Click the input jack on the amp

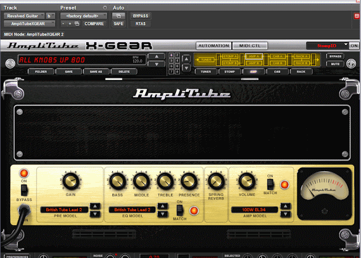pyautogui.click(x=24, y=209)
